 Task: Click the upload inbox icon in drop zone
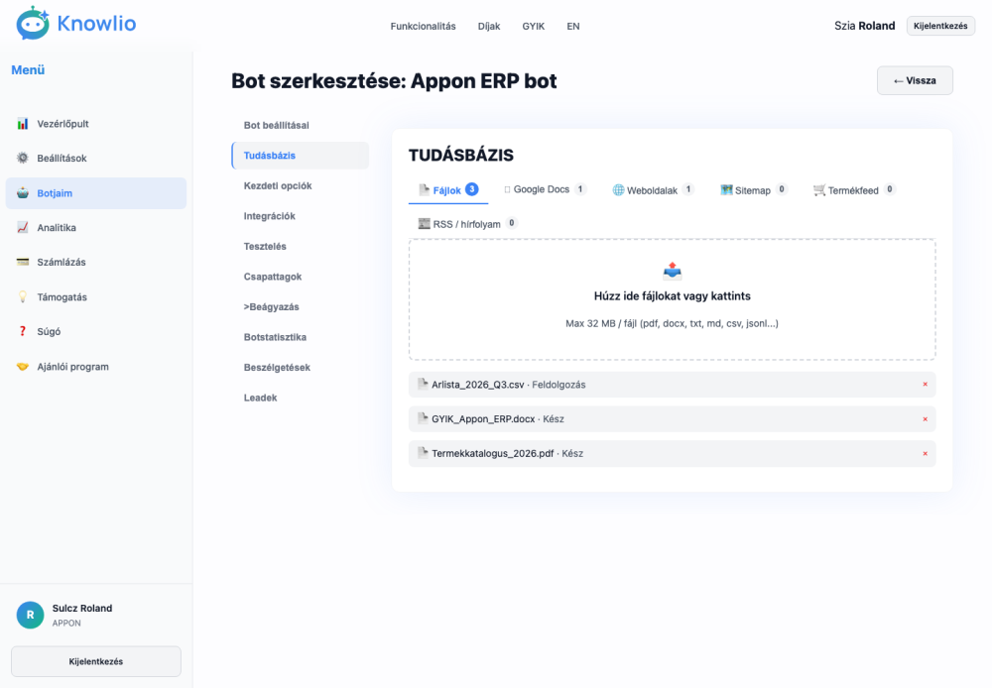(x=672, y=272)
